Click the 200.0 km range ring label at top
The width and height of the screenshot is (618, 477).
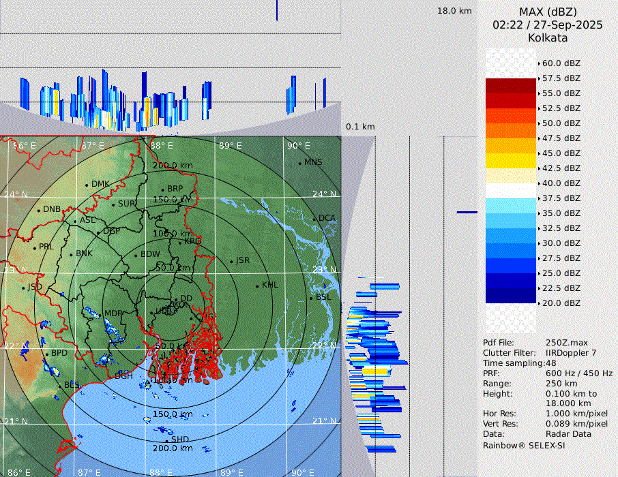[x=173, y=166]
